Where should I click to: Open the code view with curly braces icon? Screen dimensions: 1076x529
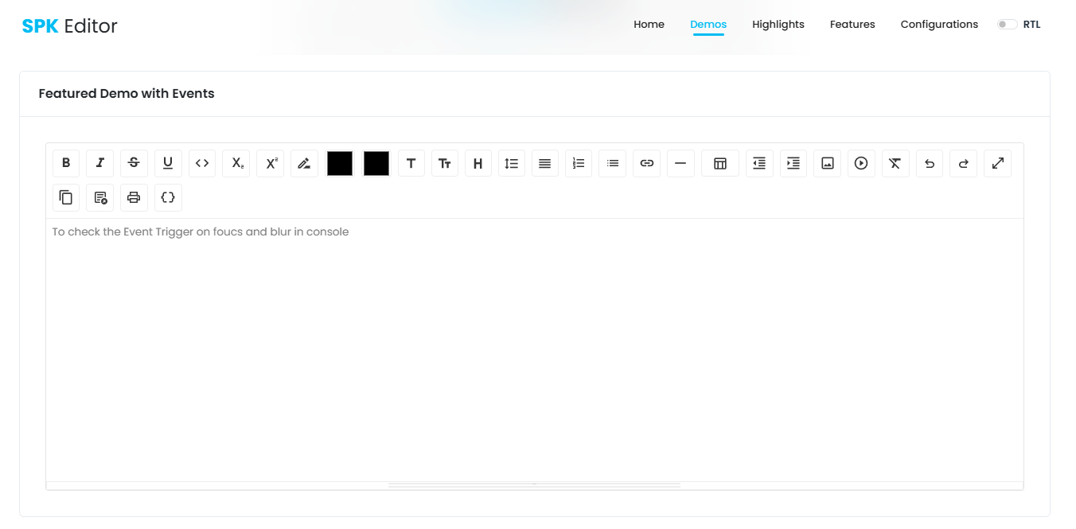point(168,197)
